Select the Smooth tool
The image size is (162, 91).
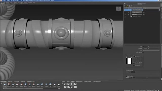click(9, 85)
